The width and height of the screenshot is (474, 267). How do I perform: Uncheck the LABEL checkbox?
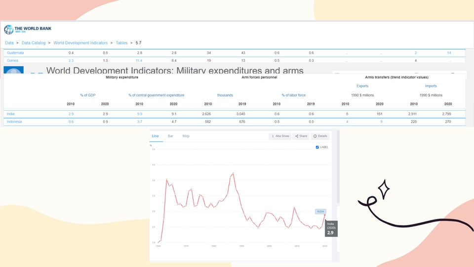(317, 147)
